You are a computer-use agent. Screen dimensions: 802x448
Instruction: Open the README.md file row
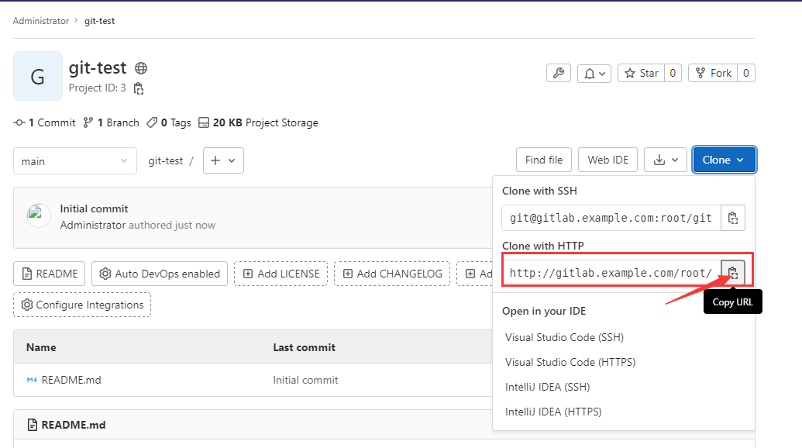[x=71, y=380]
